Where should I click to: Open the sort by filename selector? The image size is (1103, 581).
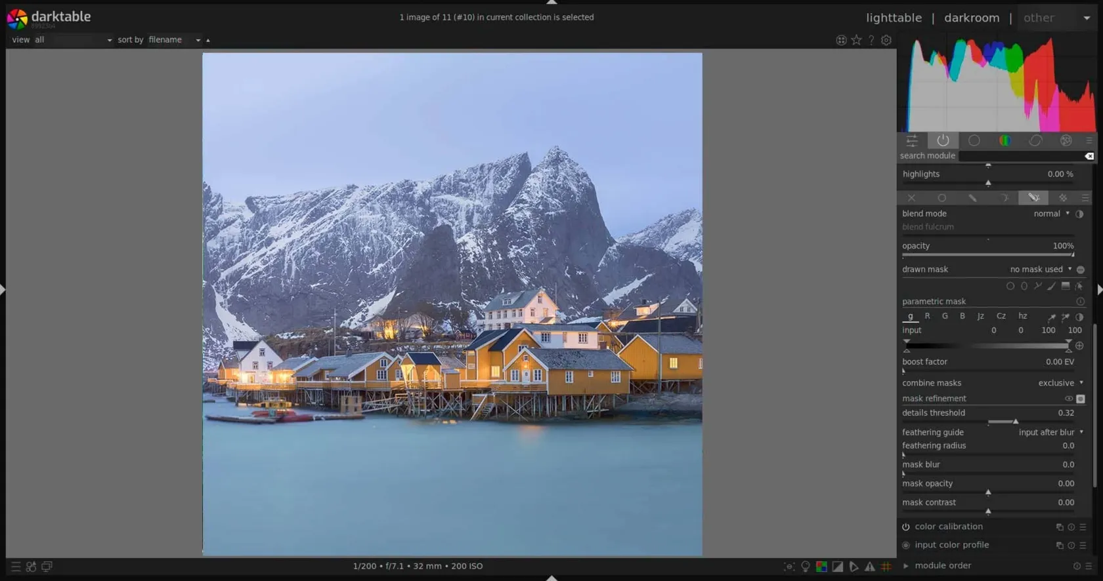pos(174,40)
